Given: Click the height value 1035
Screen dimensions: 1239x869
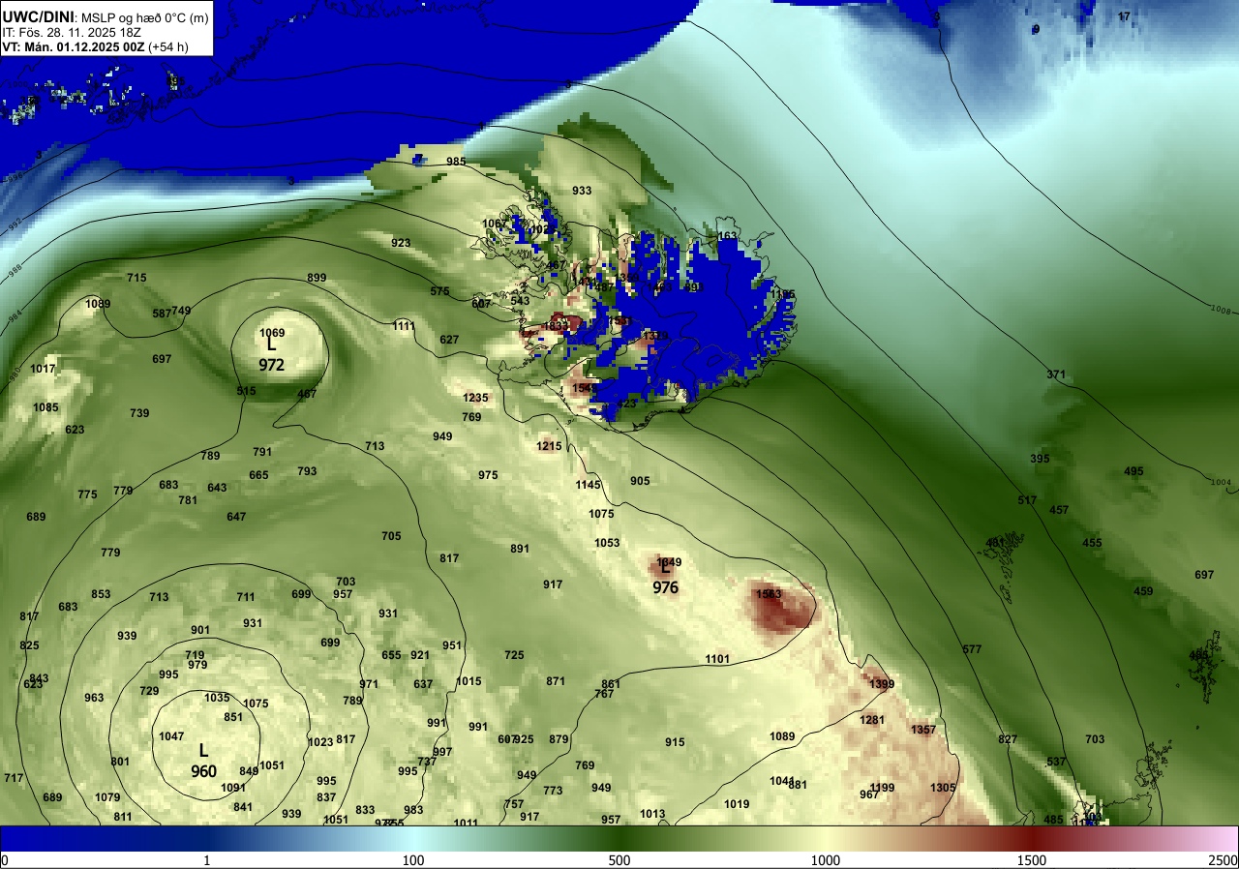Looking at the screenshot, I should pos(217,698).
